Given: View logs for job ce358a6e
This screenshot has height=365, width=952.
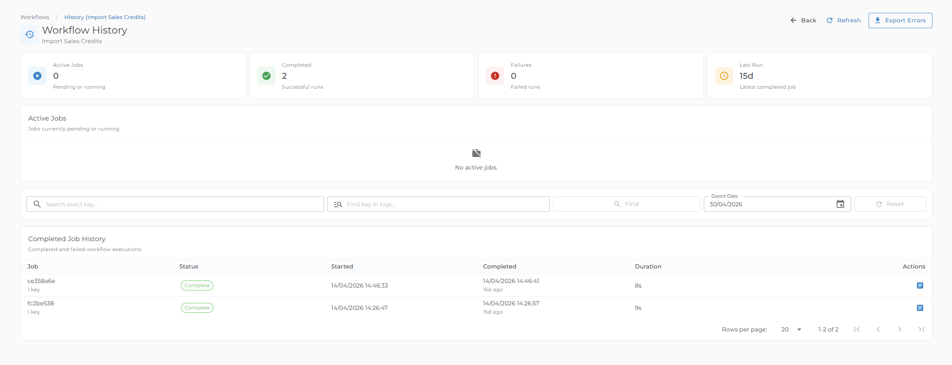Looking at the screenshot, I should click(x=920, y=285).
